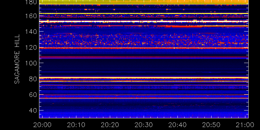260x130 pixels.
Task: Click the 20:40 time axis label
Action: [x=177, y=125]
